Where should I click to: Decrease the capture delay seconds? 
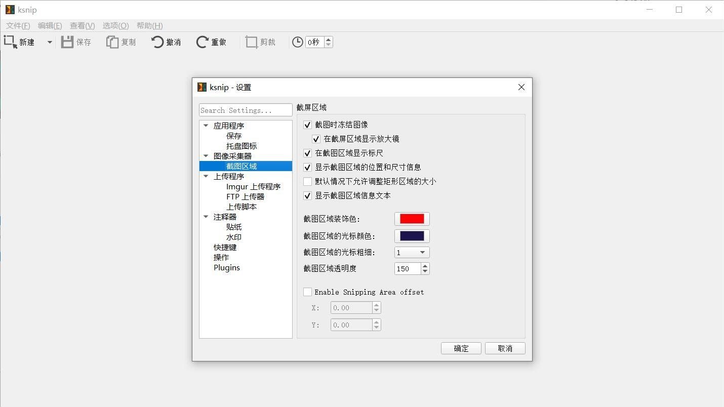pos(329,45)
